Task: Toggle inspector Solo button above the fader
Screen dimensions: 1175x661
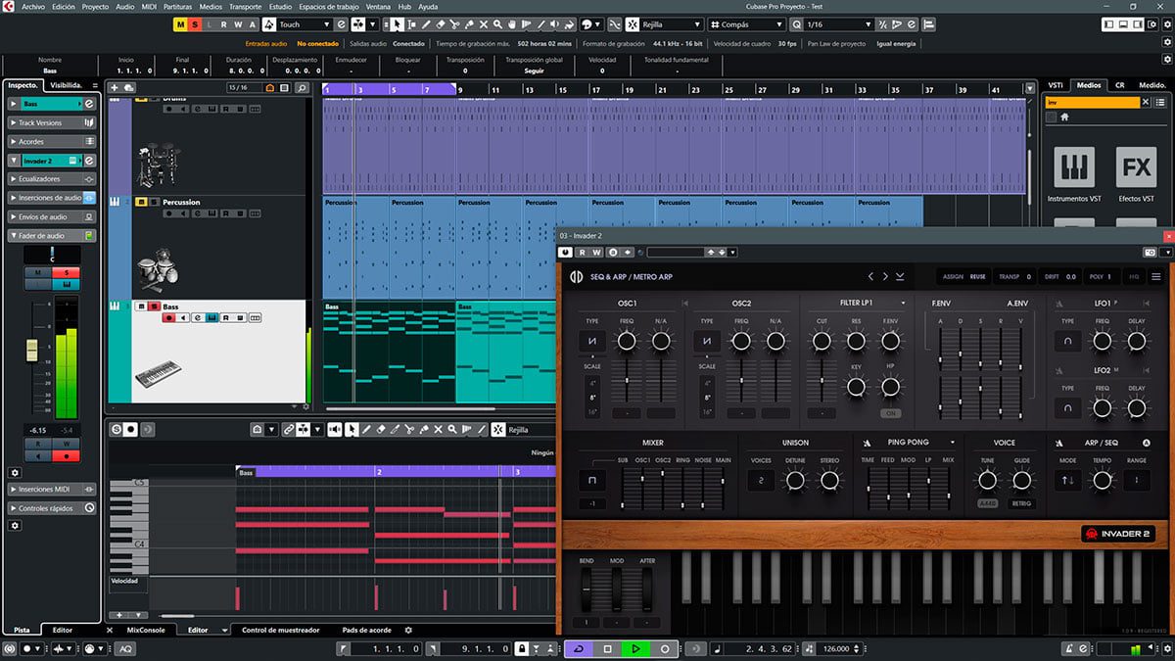Action: point(67,271)
